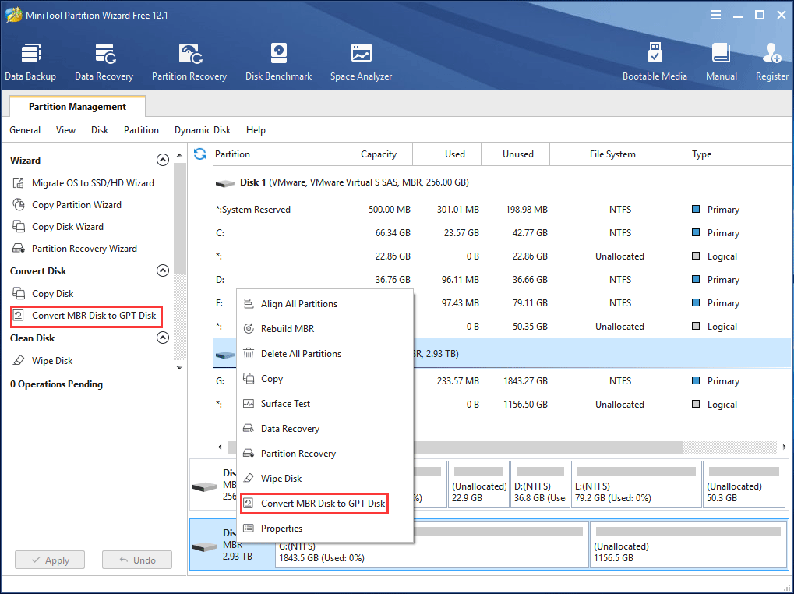794x594 pixels.
Task: Choose Copy from the context menu
Action: [x=326, y=379]
